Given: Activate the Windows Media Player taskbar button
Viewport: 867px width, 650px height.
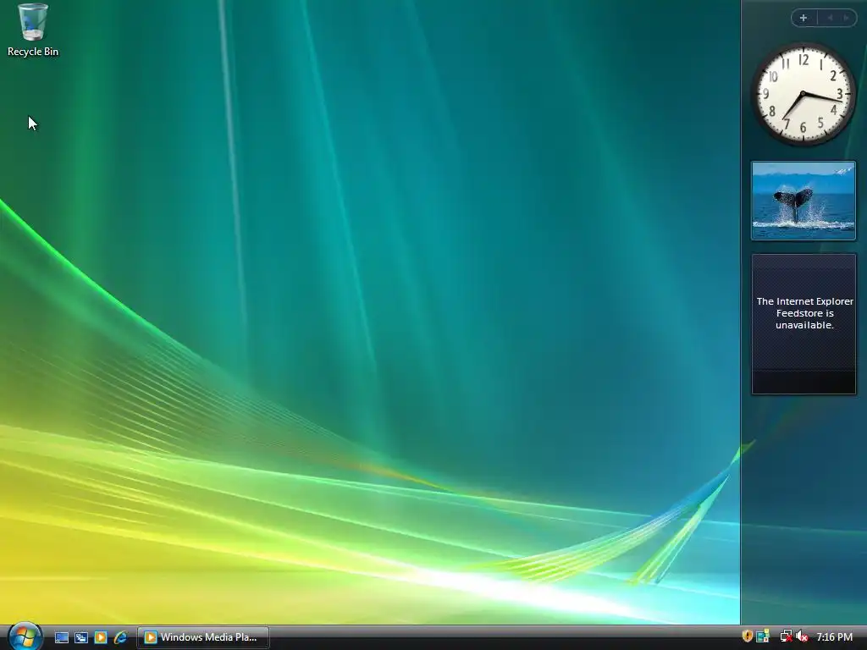Looking at the screenshot, I should click(x=203, y=637).
